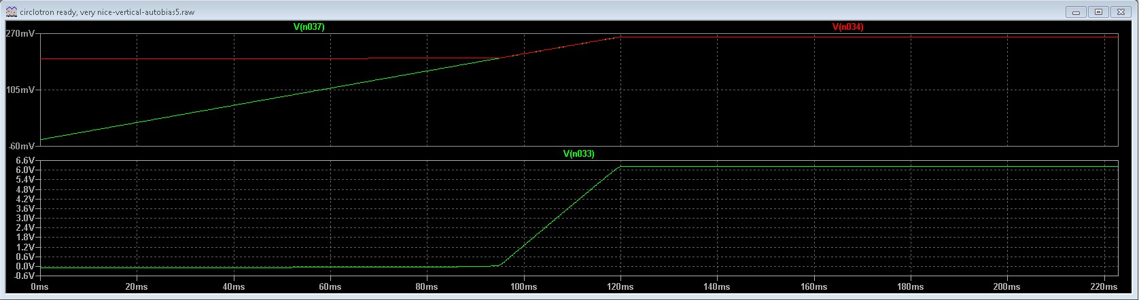Click the 1.8V axis label
This screenshot has height=300, width=1139.
click(x=26, y=237)
